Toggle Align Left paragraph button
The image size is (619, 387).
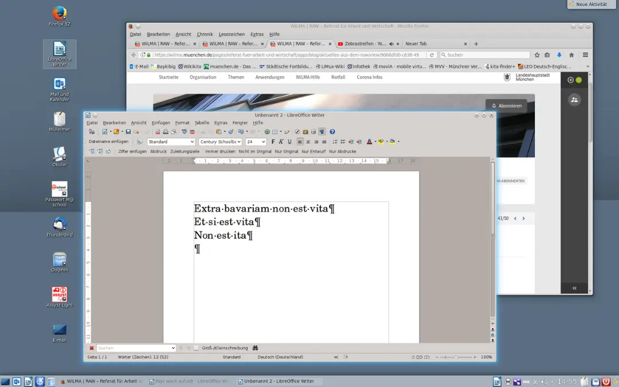pyautogui.click(x=300, y=142)
